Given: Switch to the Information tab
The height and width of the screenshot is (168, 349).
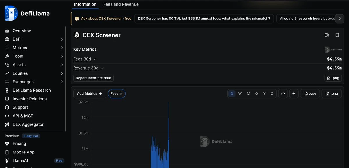Looking at the screenshot, I should [85, 4].
